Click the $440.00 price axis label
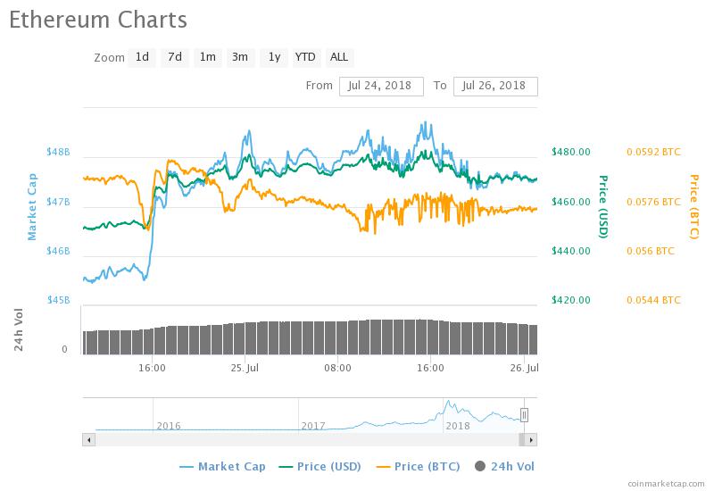Screen dimensions: 714x491 coord(571,251)
